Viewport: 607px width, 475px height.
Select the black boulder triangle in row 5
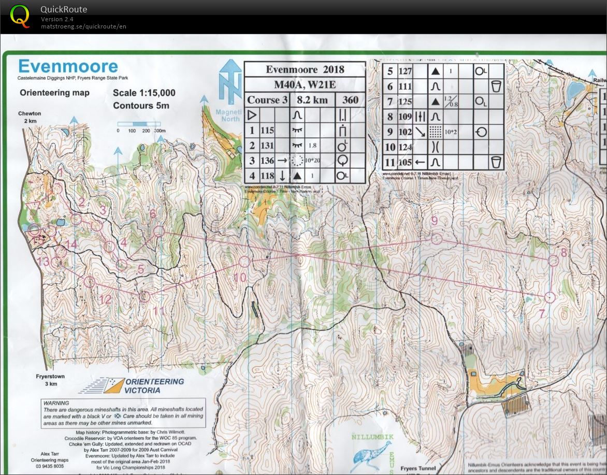pos(436,71)
